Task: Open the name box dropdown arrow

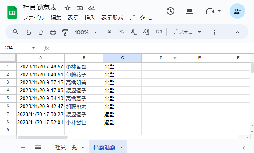Action: click(x=34, y=48)
